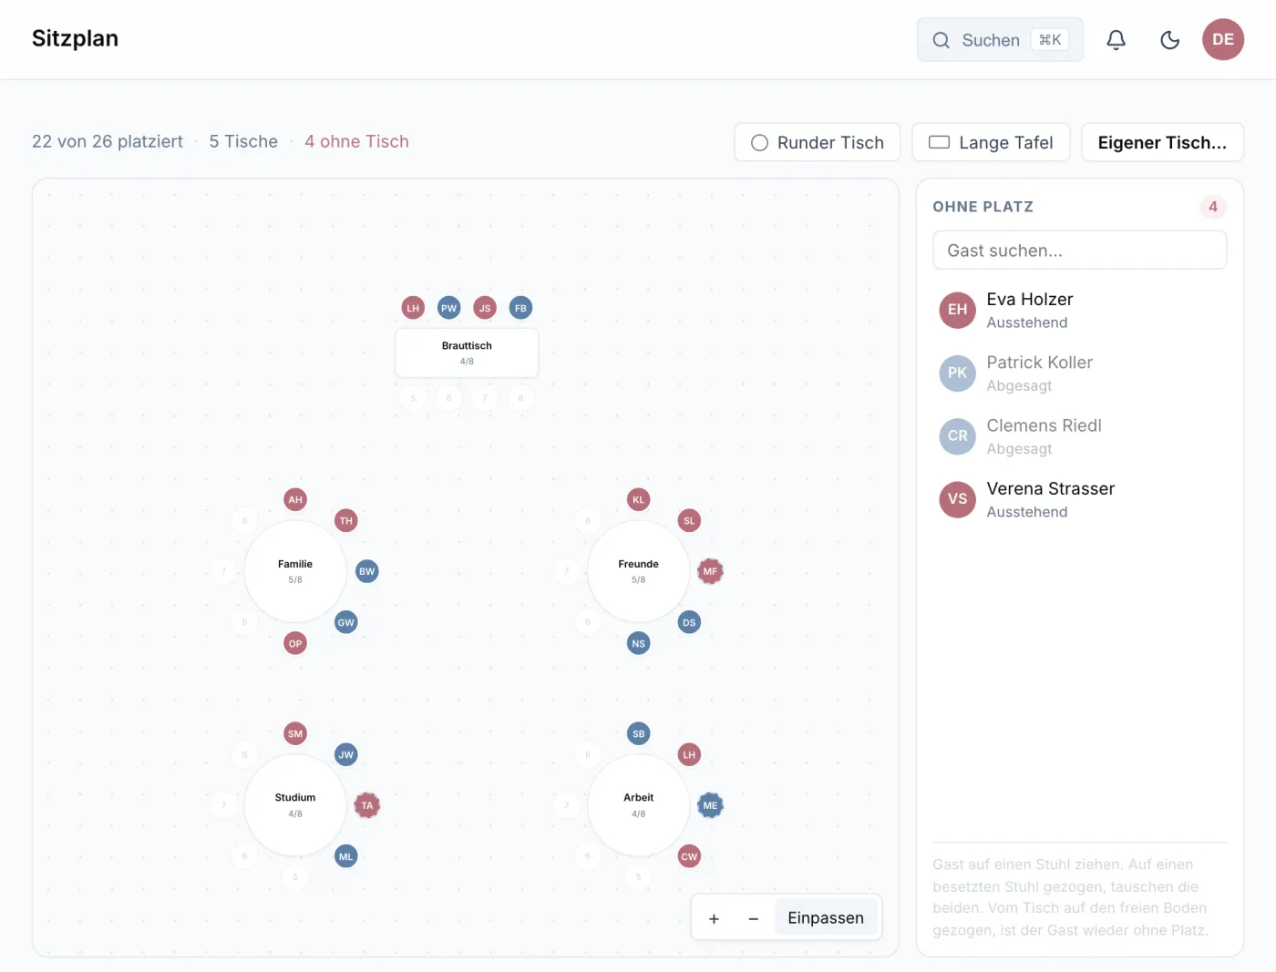Click guest ML at the Studium table

(x=346, y=856)
